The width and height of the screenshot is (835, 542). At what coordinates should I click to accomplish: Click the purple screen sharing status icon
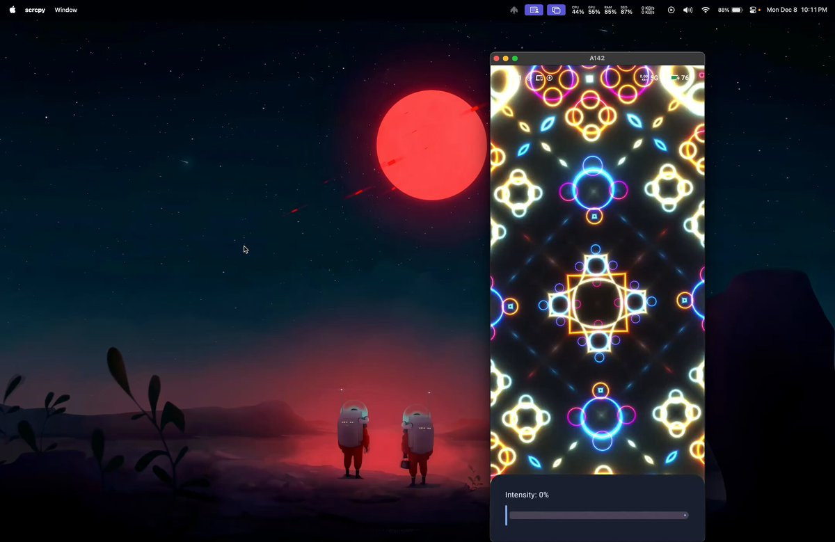pyautogui.click(x=534, y=10)
